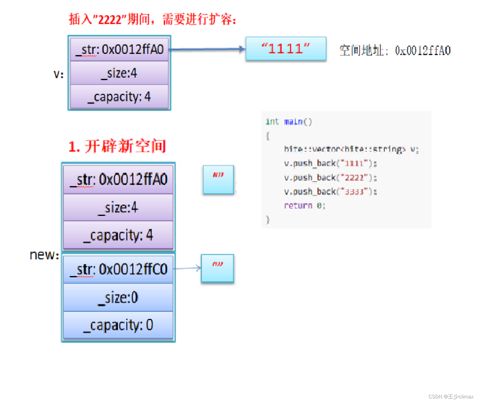Click the 空间地址: 0x0012ffA0 address label
Viewport: 478px width, 402px height.
tap(395, 51)
